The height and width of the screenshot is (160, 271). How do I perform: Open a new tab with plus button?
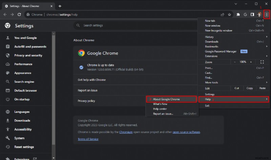click(60, 6)
